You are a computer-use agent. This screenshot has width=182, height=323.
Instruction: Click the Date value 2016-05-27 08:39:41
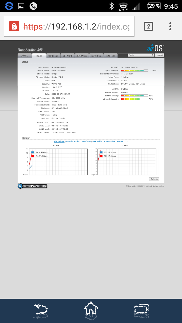pyautogui.click(x=61, y=94)
